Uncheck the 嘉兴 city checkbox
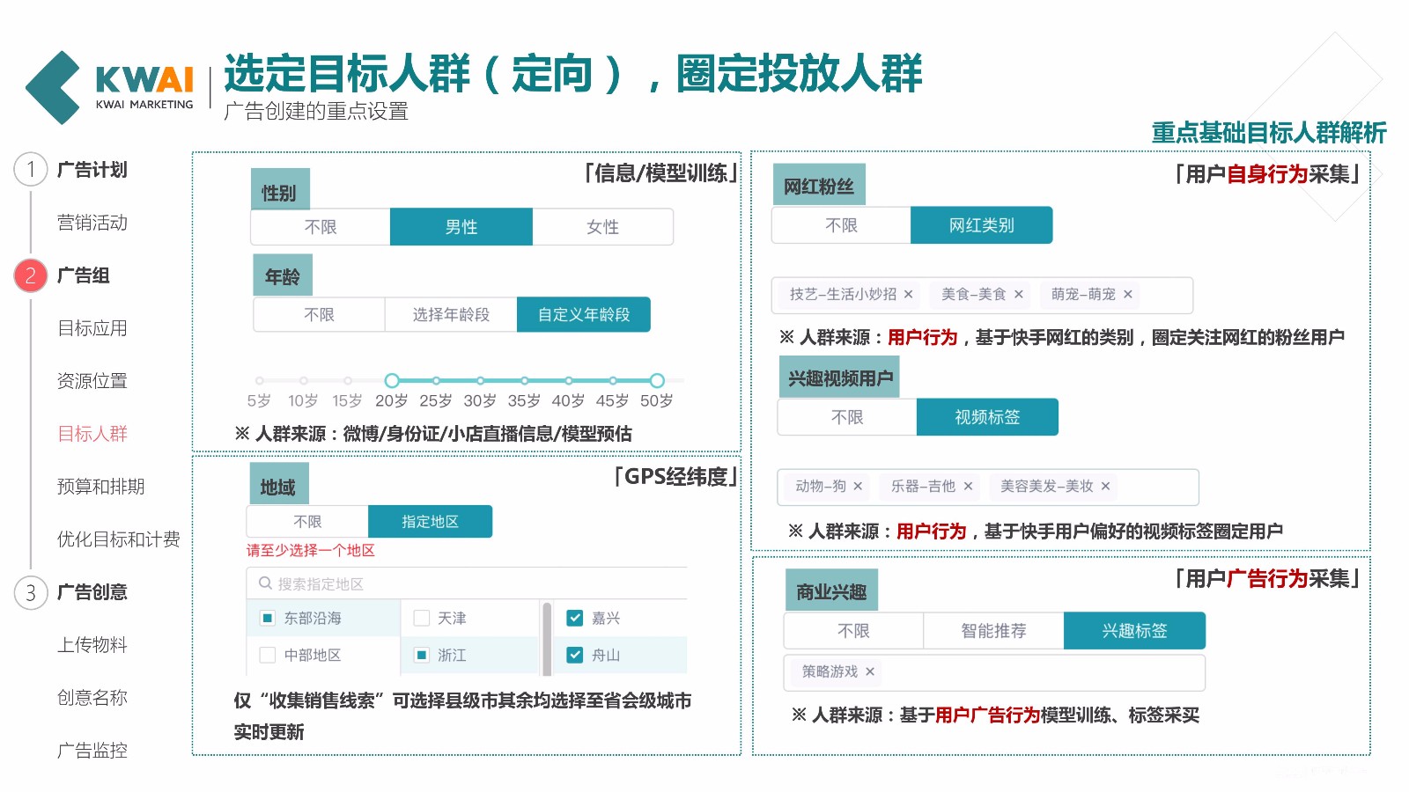Screen dimensions: 1409x792 [x=575, y=619]
